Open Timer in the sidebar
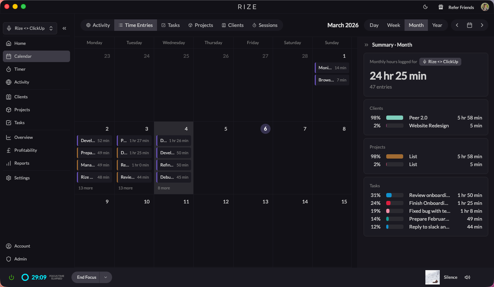The height and width of the screenshot is (287, 494). (x=20, y=69)
